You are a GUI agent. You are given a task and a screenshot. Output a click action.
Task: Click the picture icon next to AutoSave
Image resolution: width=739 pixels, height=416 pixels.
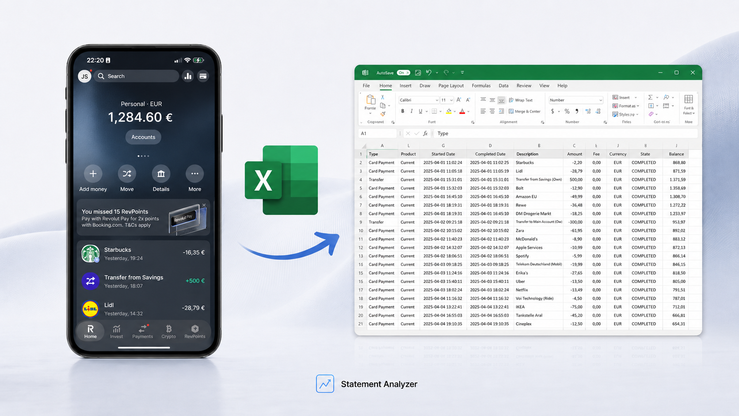[418, 73]
